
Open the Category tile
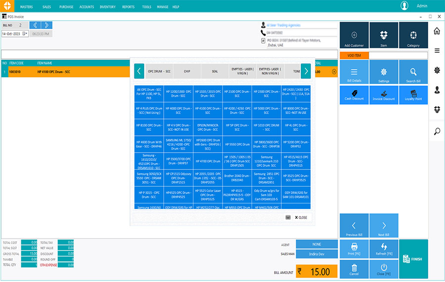413,35
